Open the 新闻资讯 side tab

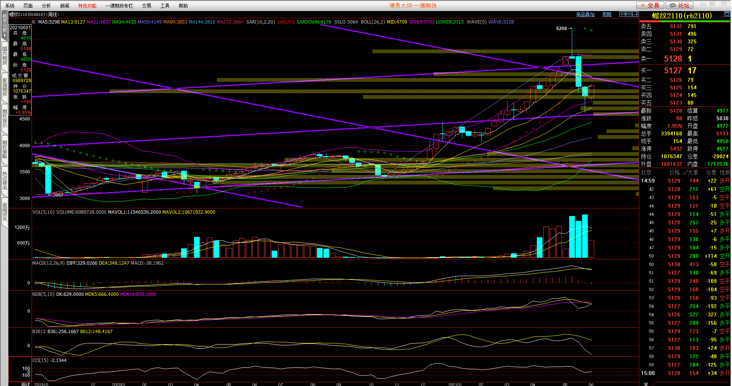click(x=5, y=212)
